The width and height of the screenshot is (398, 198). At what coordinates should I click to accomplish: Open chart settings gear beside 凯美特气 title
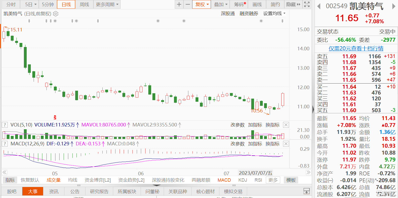(x=56, y=14)
